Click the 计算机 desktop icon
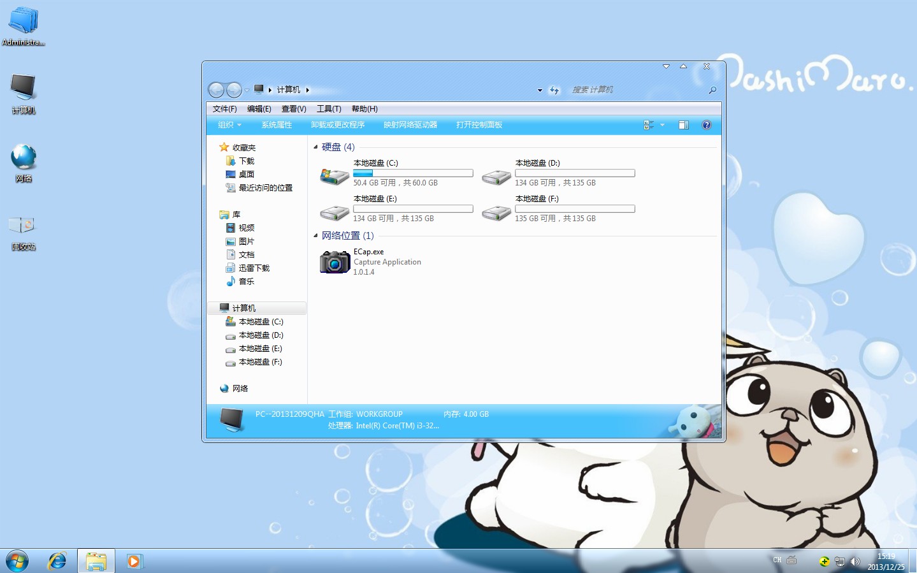917x573 pixels. (x=24, y=88)
